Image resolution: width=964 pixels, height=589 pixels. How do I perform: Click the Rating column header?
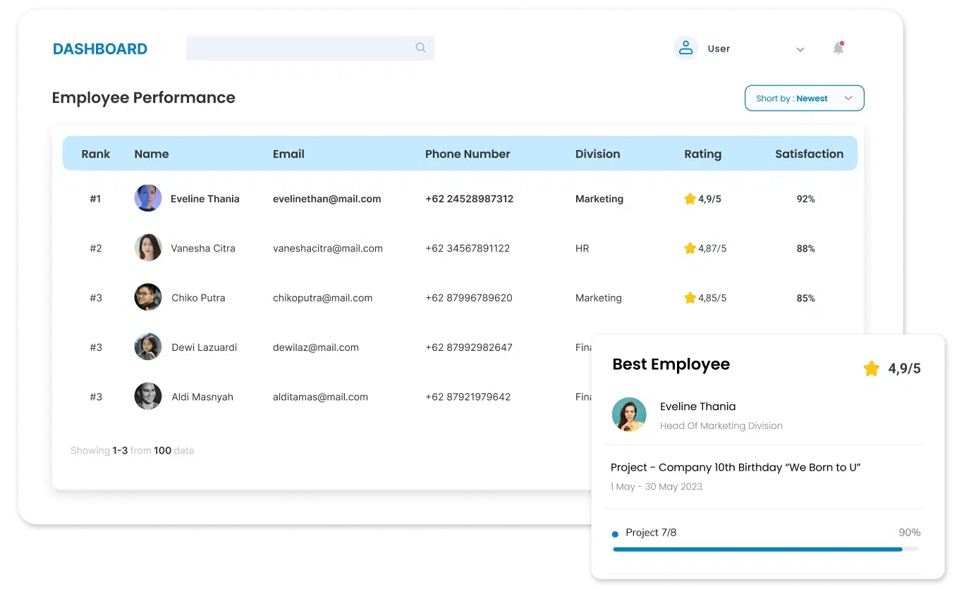(702, 154)
